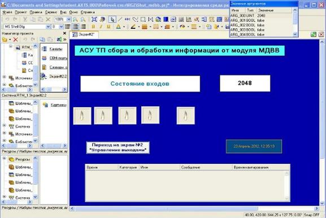Open the Файл menu
Image resolution: width=326 pixels, height=218 pixels.
(x=7, y=12)
